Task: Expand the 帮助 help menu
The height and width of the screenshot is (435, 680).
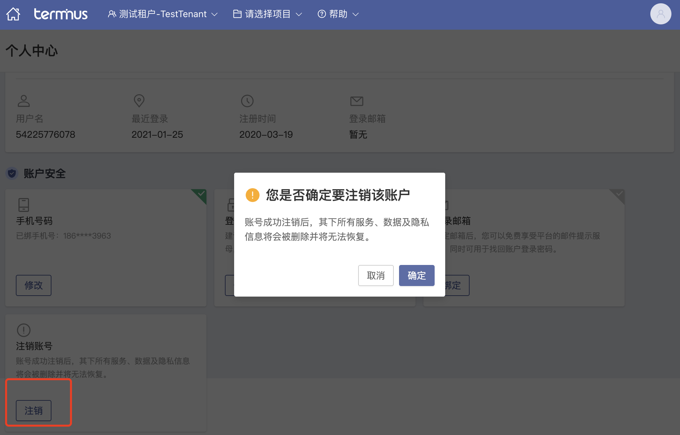Action: coord(338,14)
